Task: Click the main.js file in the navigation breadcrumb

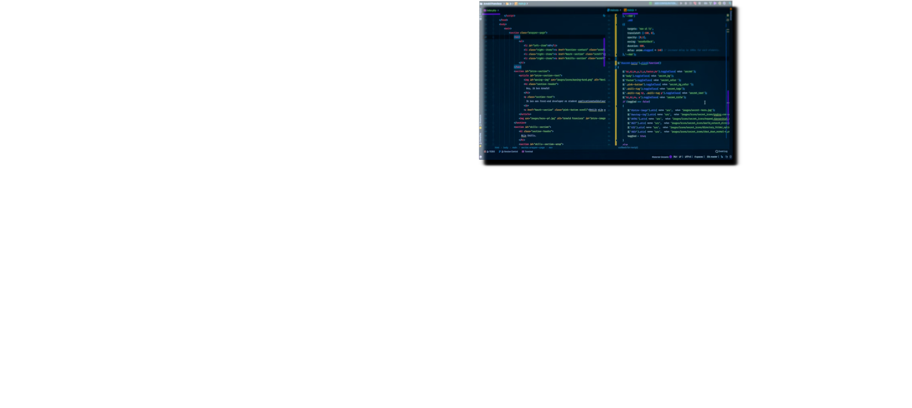Action: click(521, 4)
